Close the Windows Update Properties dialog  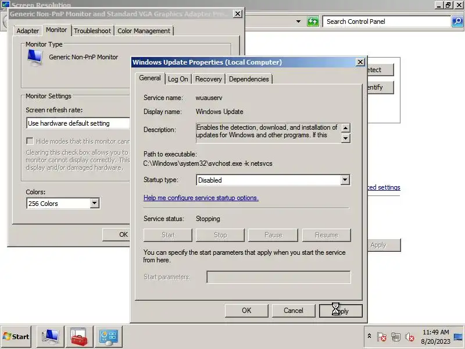pyautogui.click(x=360, y=62)
